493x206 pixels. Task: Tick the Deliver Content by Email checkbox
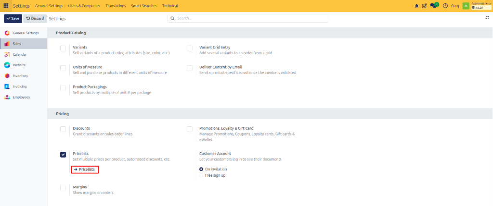click(x=190, y=68)
